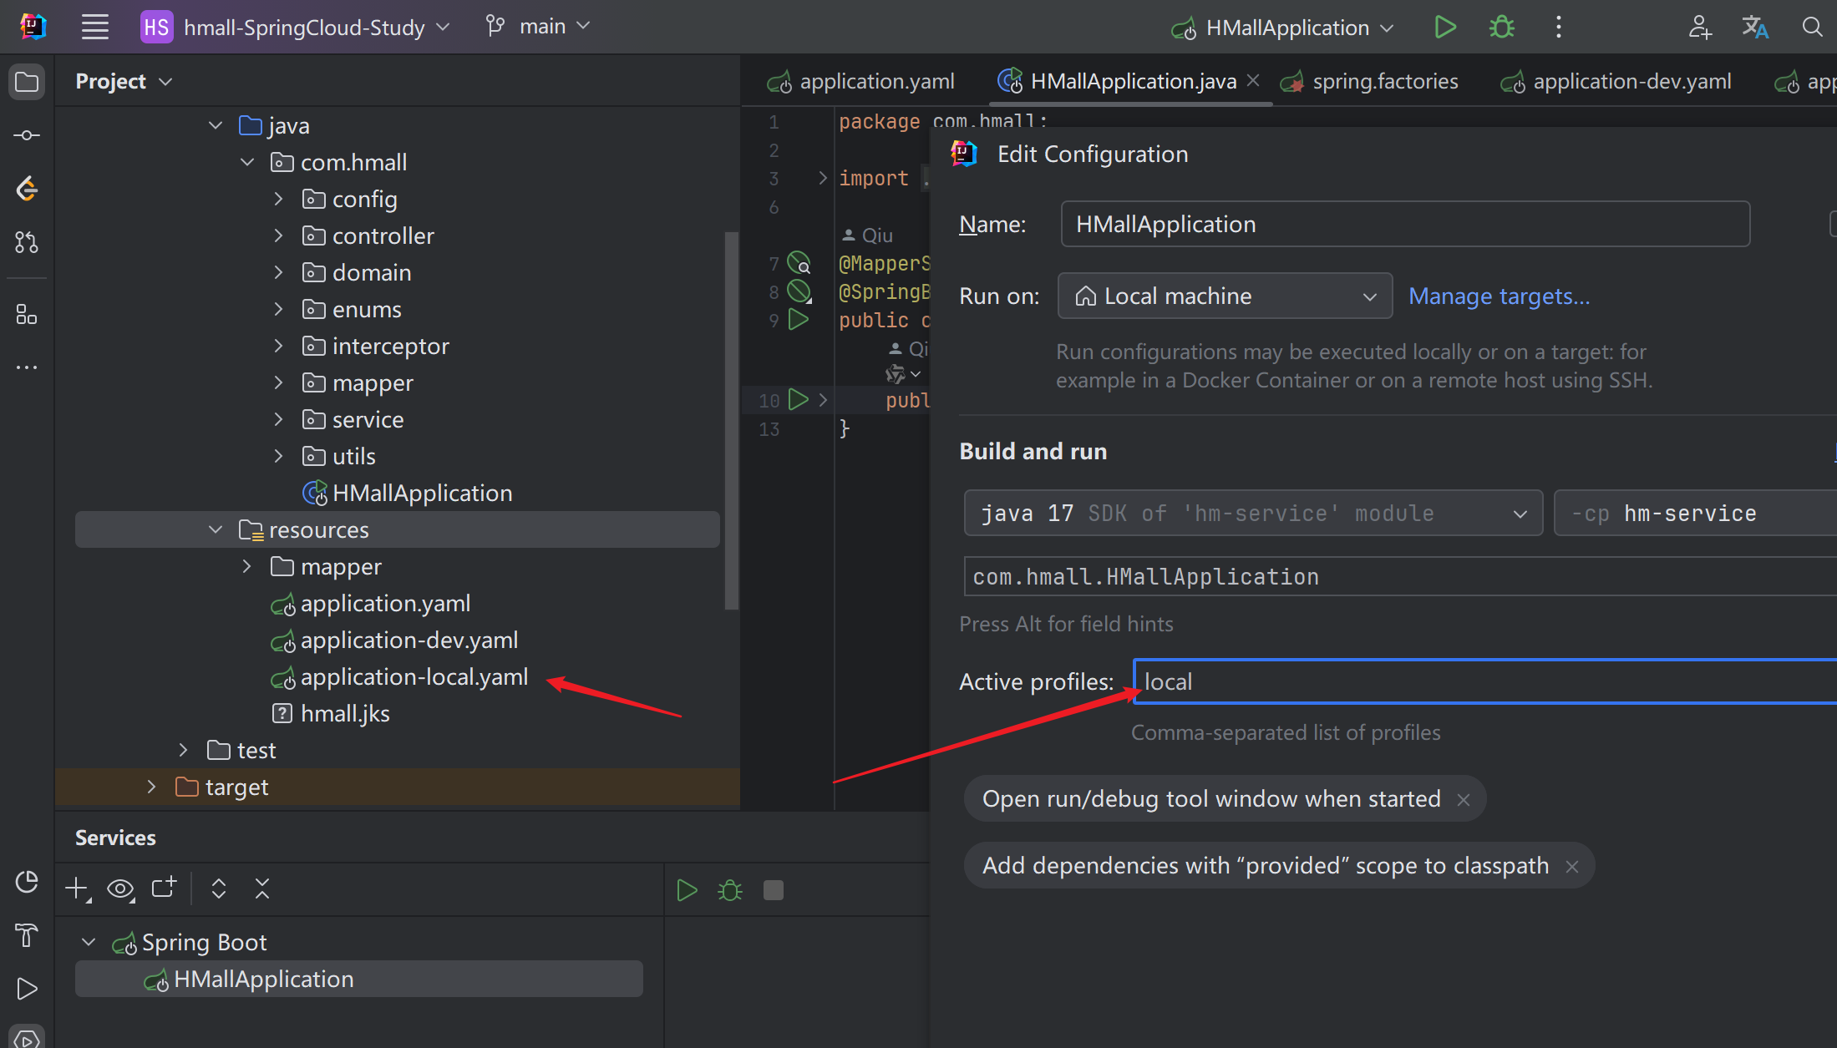Click the main class field com.hmall.HMallApplication
The width and height of the screenshot is (1837, 1048).
(1400, 576)
